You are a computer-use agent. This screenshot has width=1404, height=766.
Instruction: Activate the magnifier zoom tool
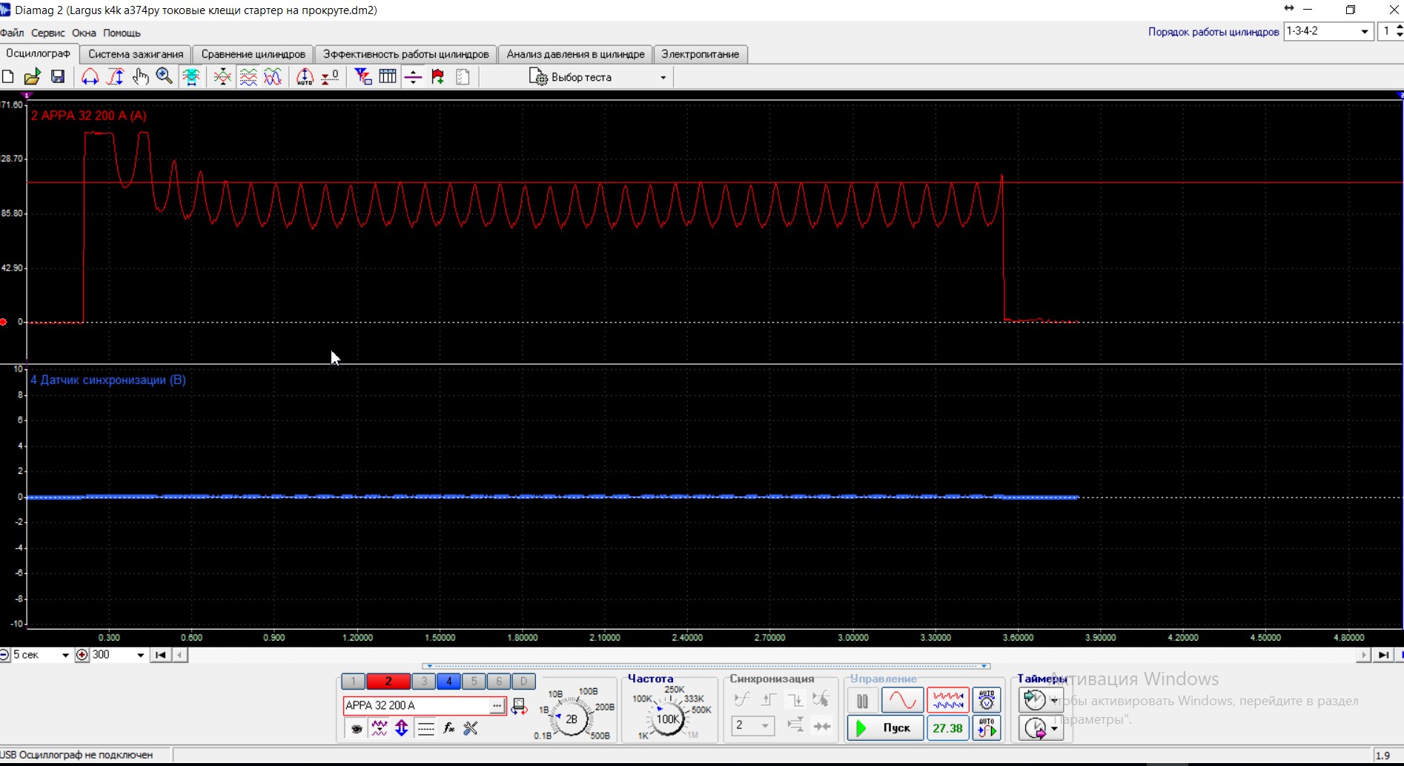pos(165,77)
